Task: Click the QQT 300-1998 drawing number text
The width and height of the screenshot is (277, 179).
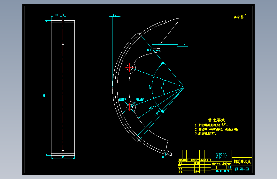Action: point(242,169)
